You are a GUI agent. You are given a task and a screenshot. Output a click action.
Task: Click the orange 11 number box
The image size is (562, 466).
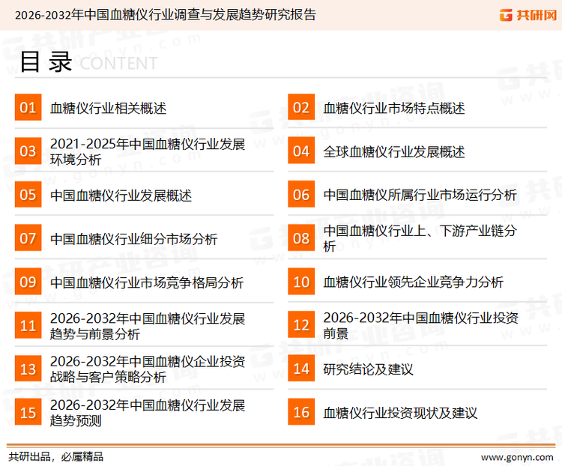[x=28, y=325]
